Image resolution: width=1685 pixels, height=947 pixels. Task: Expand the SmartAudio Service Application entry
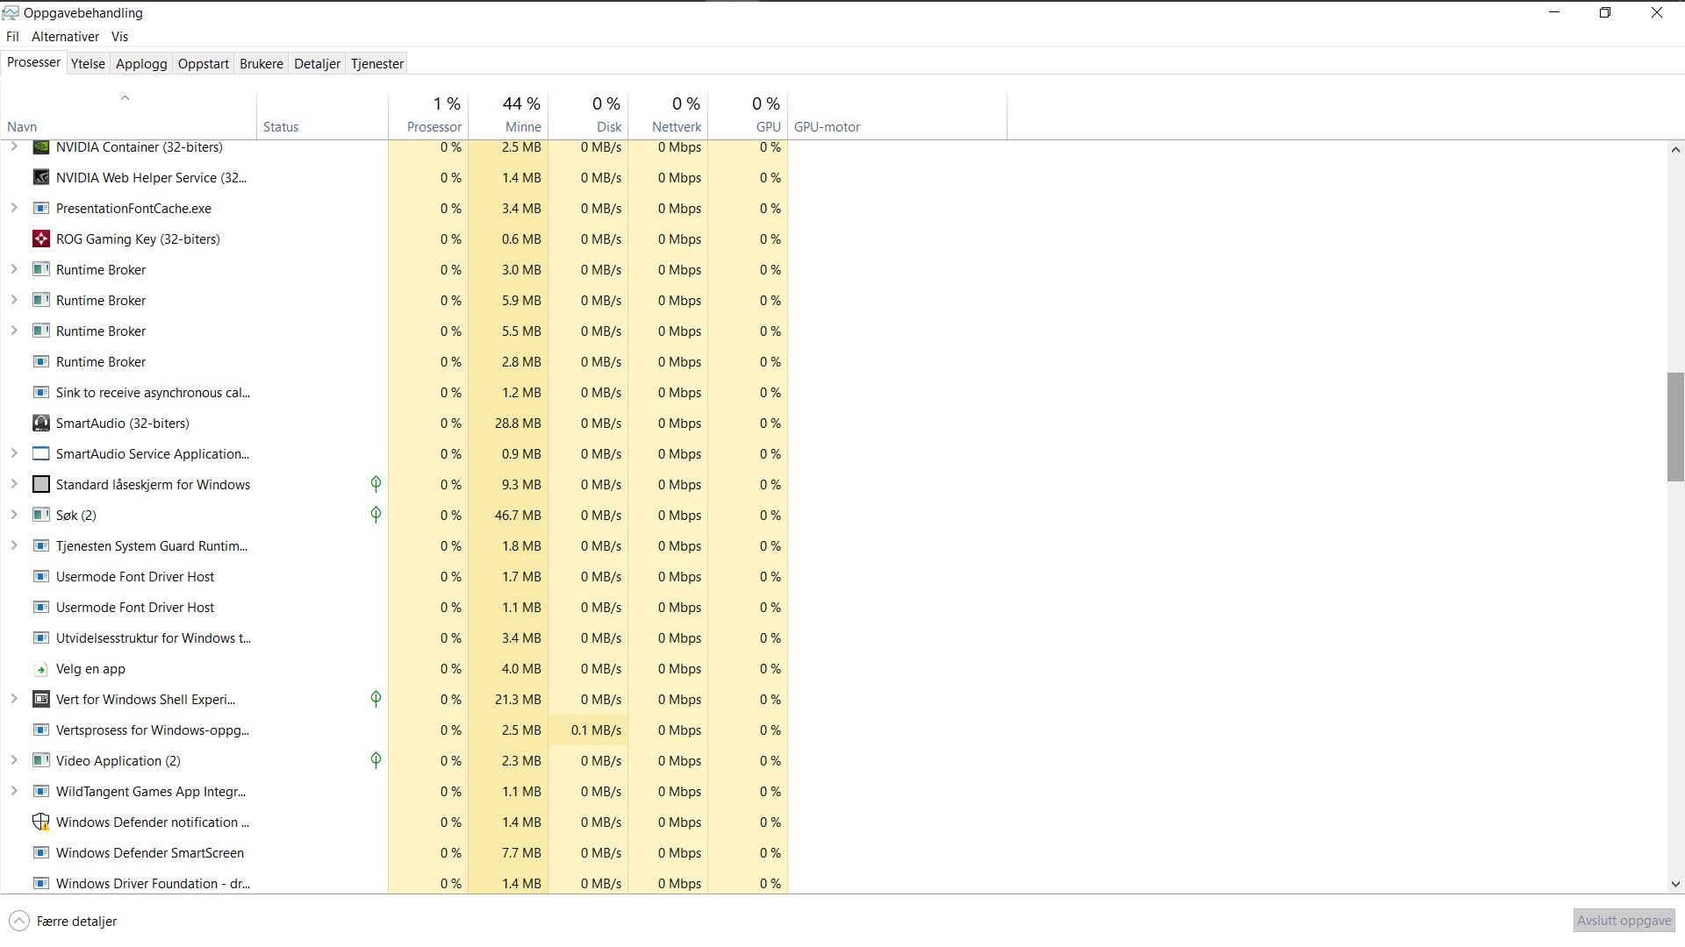pyautogui.click(x=14, y=453)
